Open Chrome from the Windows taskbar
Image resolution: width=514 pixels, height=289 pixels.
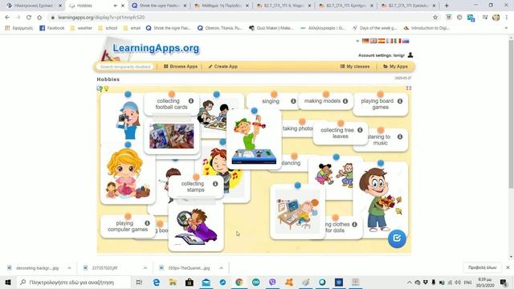pyautogui.click(x=239, y=282)
